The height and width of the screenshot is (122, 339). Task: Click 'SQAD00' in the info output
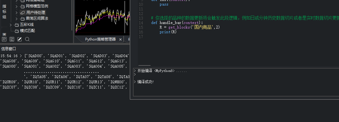[x=35, y=56]
